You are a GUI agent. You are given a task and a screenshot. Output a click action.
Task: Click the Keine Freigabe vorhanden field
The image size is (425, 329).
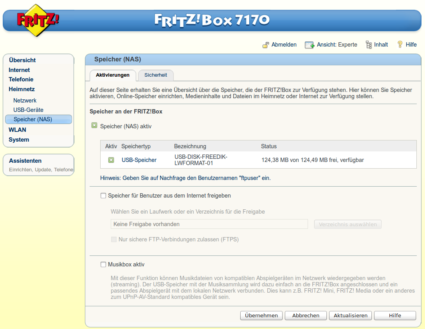pos(209,224)
